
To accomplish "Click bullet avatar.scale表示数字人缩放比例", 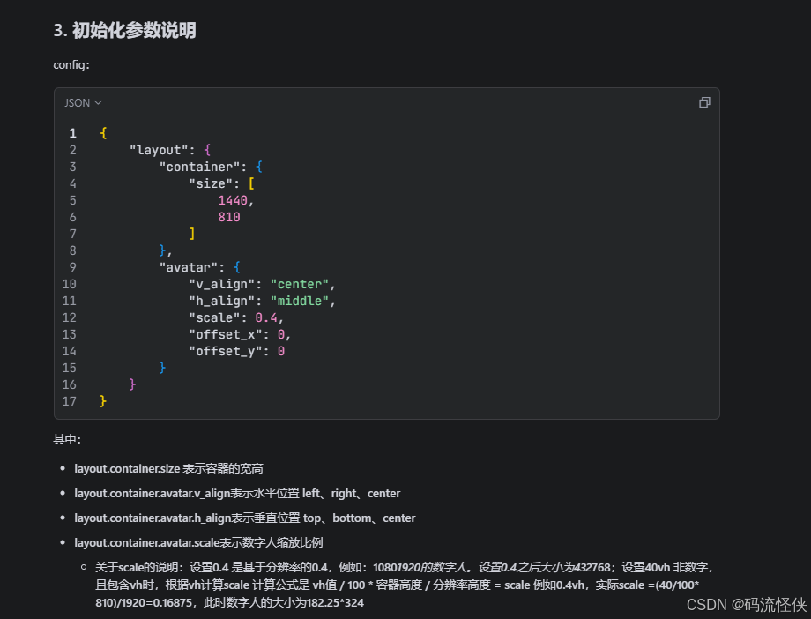I will pos(198,542).
